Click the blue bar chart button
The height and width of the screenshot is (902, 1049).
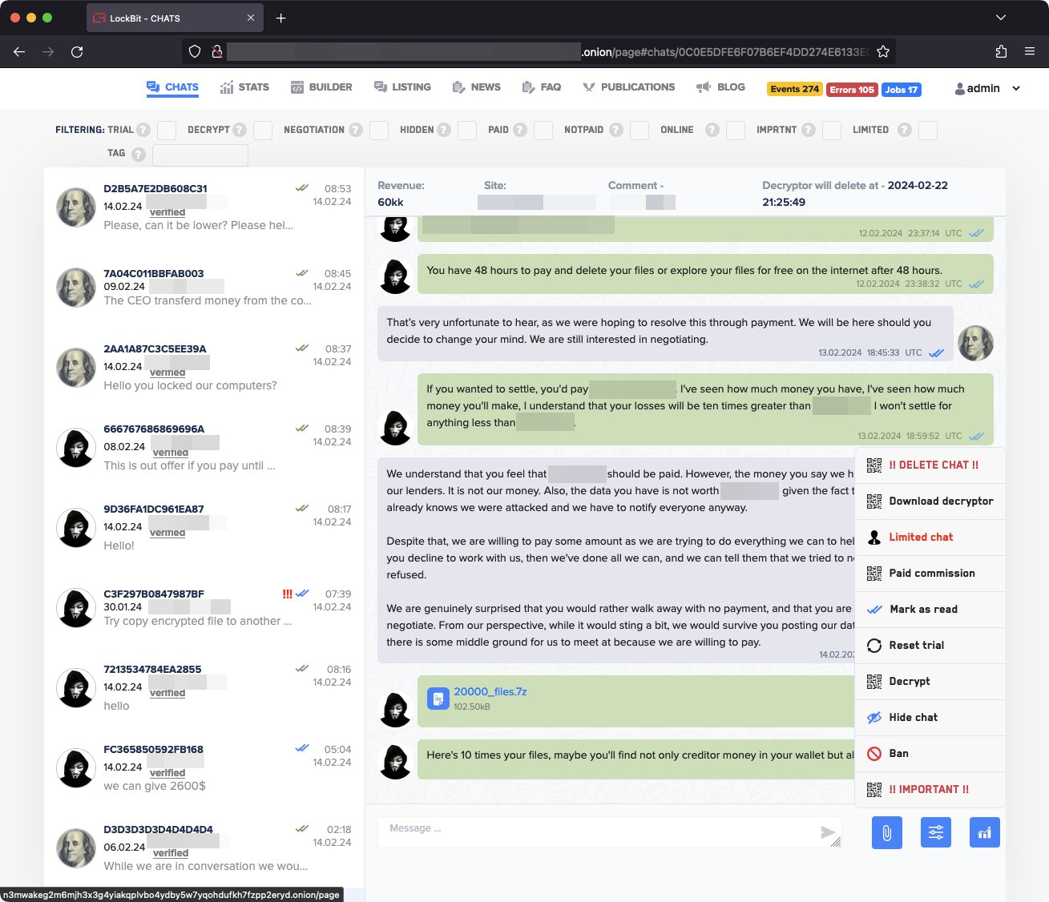tap(985, 833)
